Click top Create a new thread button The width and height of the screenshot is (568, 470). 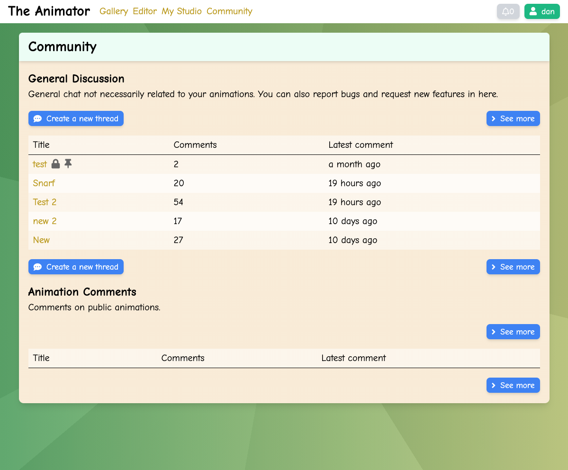point(76,118)
